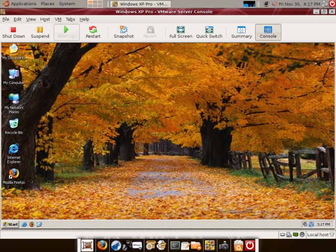Select the Recycle Bin icon
This screenshot has width=336, height=252.
coord(14,127)
